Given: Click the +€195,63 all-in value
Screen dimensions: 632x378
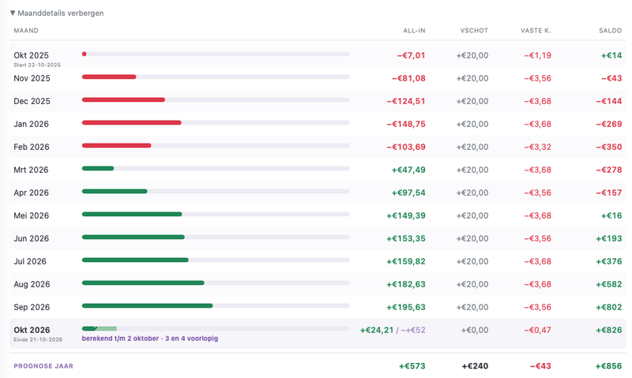Looking at the screenshot, I should [x=406, y=308].
